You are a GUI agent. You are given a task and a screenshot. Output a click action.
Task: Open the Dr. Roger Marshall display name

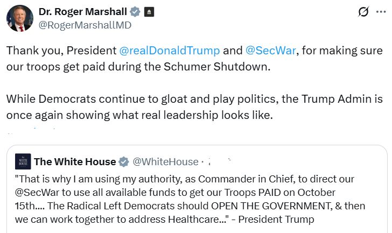point(83,11)
